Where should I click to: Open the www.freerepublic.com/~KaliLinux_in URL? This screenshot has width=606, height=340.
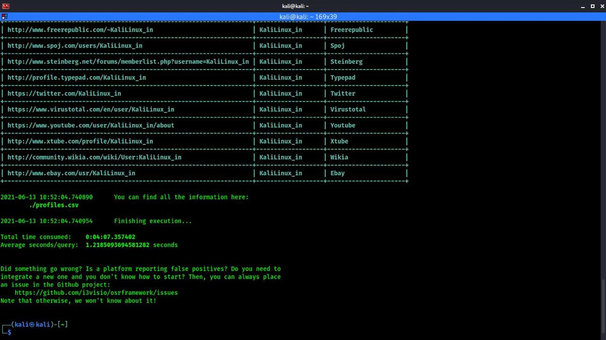tap(80, 30)
